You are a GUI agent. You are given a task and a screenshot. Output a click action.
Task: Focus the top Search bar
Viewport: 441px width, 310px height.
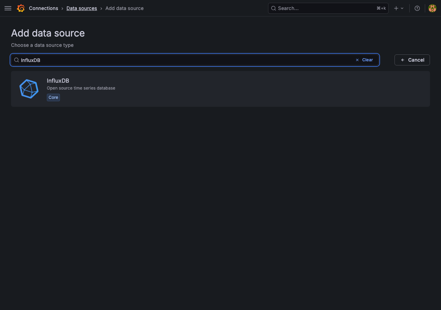(328, 8)
